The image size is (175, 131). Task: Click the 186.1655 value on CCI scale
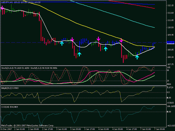pyautogui.click(x=171, y=106)
